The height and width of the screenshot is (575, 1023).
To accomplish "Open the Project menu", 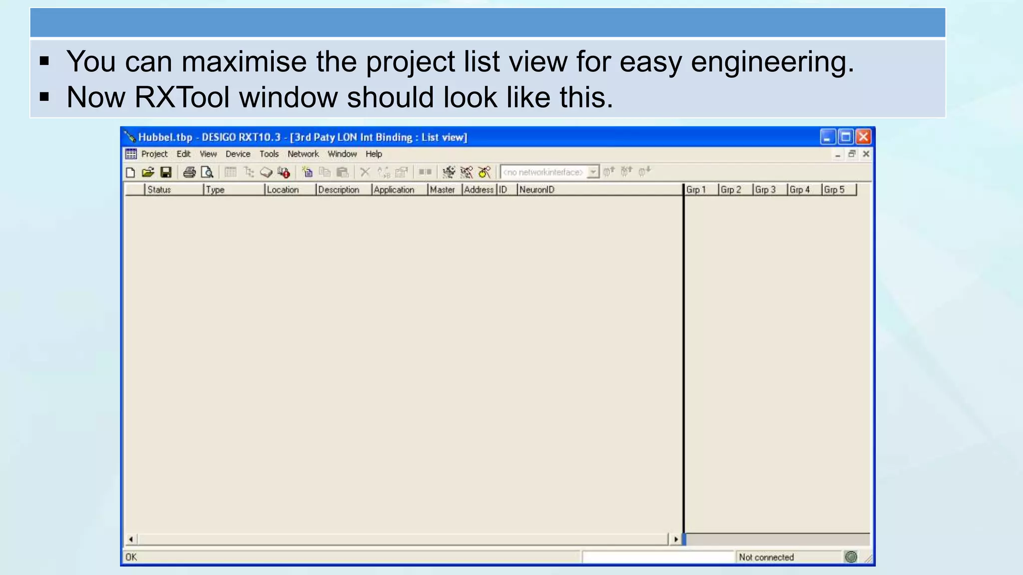I will click(x=154, y=154).
